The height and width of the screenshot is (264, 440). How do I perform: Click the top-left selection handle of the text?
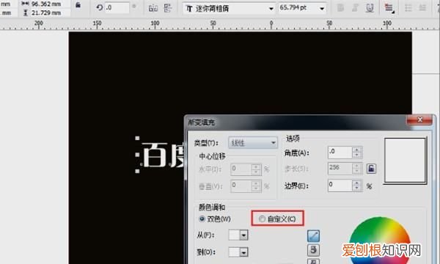pyautogui.click(x=137, y=138)
